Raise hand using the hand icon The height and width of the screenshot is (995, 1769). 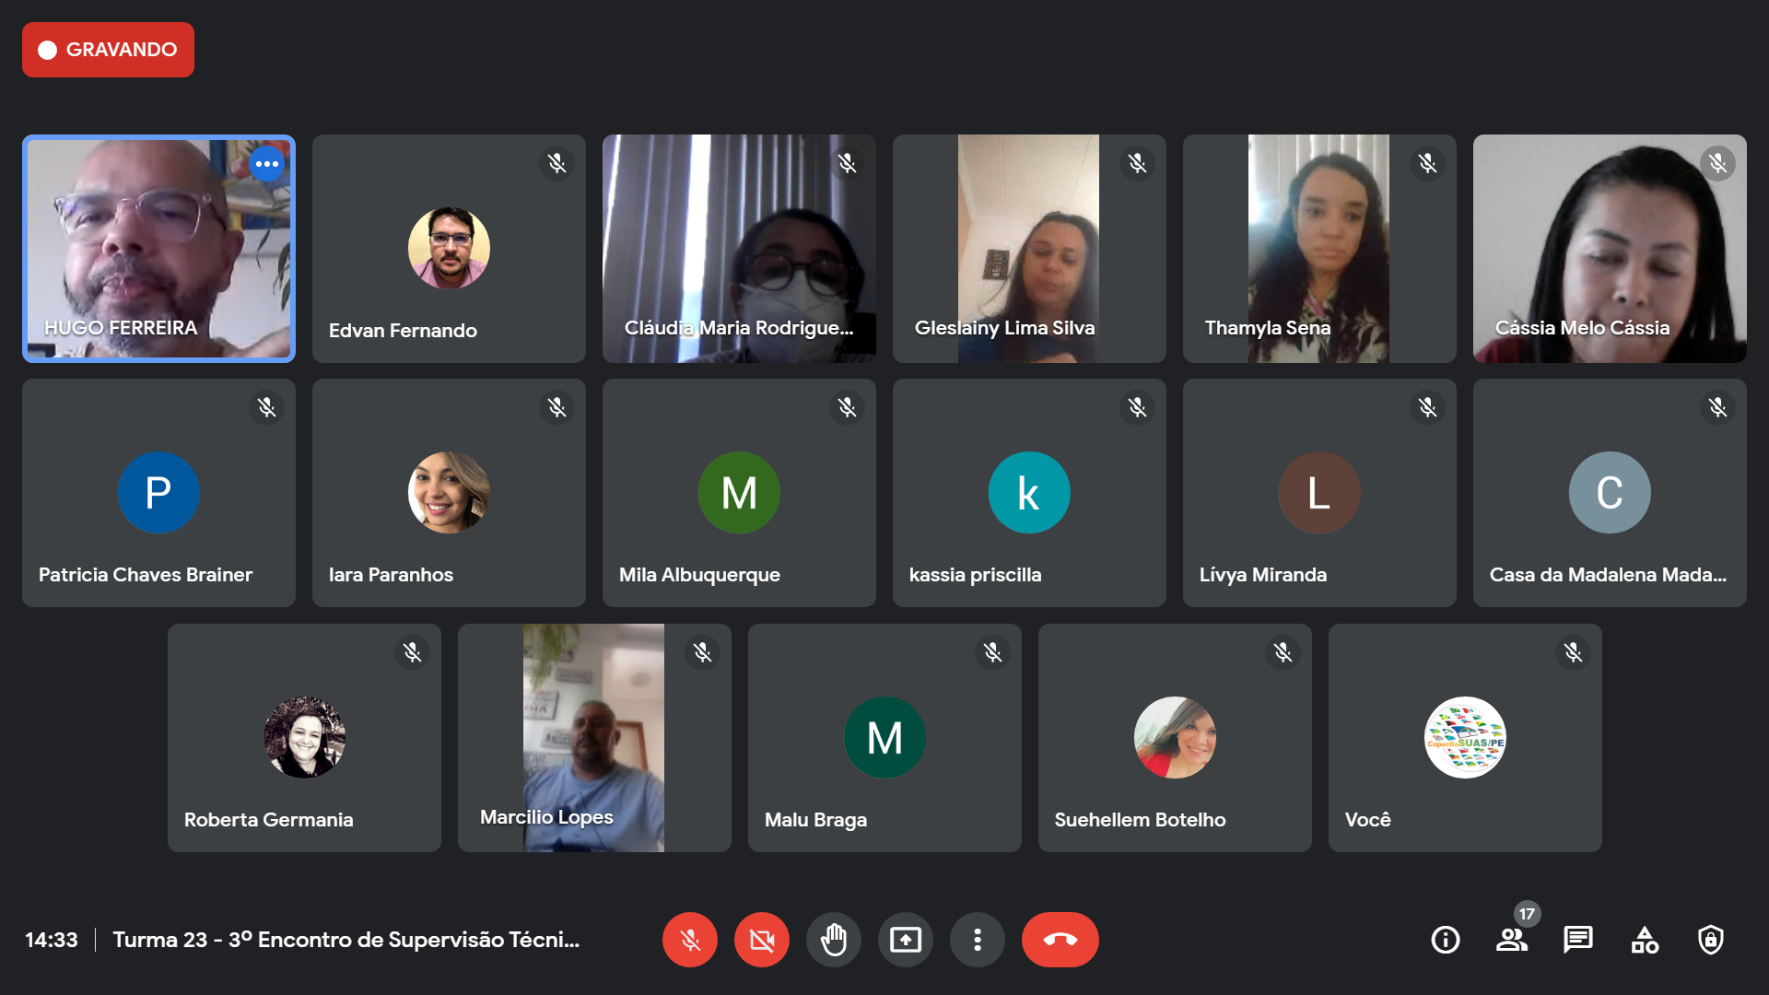(833, 940)
